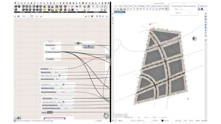Click the Grasshopper canvas compass widget
This screenshot has width=221, height=124.
click(106, 116)
